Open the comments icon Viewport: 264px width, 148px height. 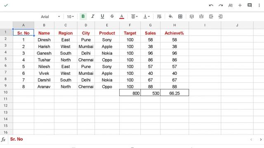(x=250, y=5)
